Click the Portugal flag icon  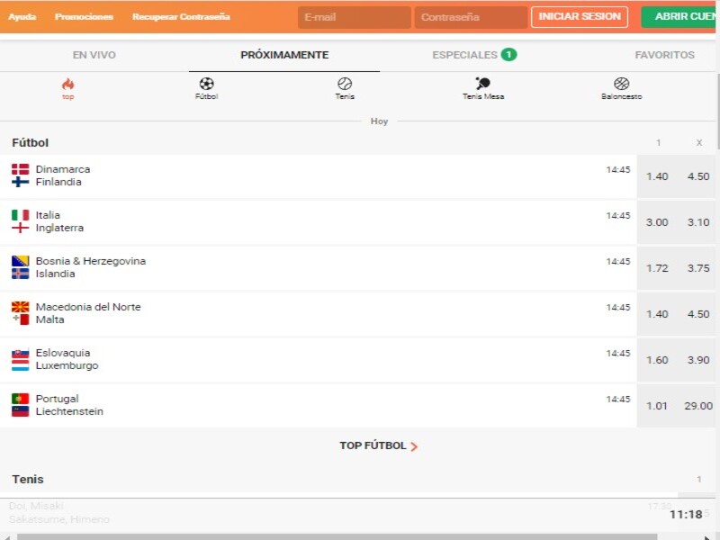pyautogui.click(x=20, y=399)
